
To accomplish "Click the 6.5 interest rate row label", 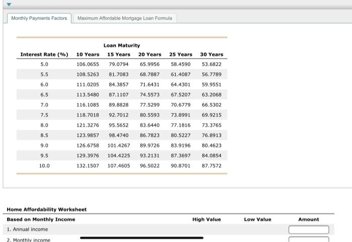I will pyautogui.click(x=44, y=95).
